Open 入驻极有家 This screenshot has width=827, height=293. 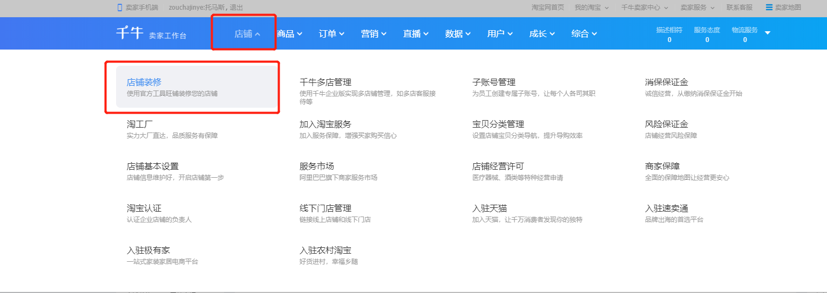148,250
